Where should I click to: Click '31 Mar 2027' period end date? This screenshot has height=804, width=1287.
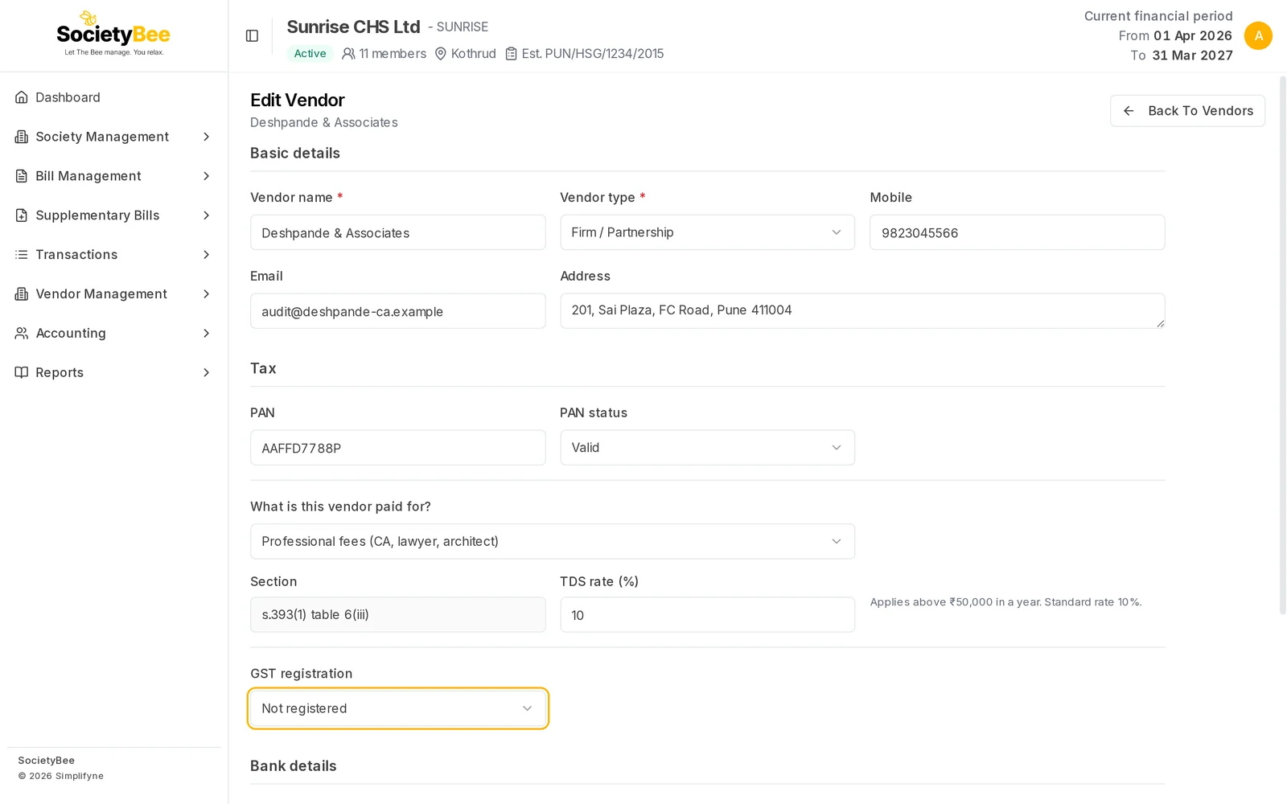click(1192, 55)
